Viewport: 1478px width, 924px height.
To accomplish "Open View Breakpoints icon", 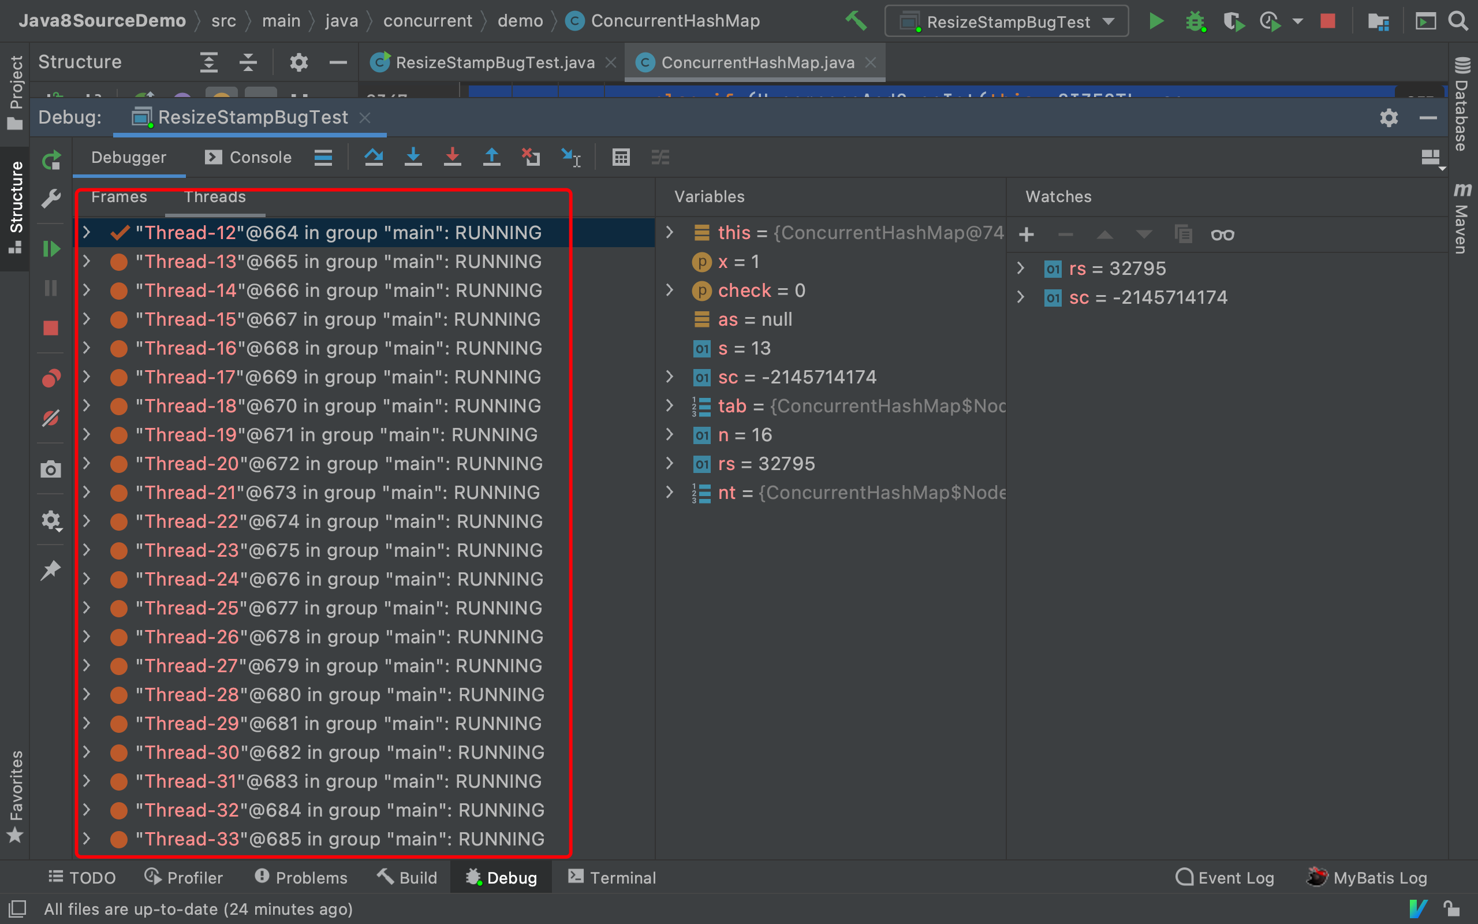I will tap(51, 378).
